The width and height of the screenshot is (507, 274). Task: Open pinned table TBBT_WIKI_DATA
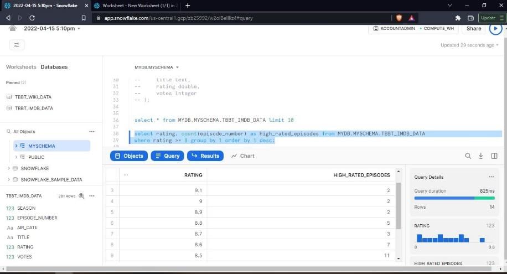[33, 97]
